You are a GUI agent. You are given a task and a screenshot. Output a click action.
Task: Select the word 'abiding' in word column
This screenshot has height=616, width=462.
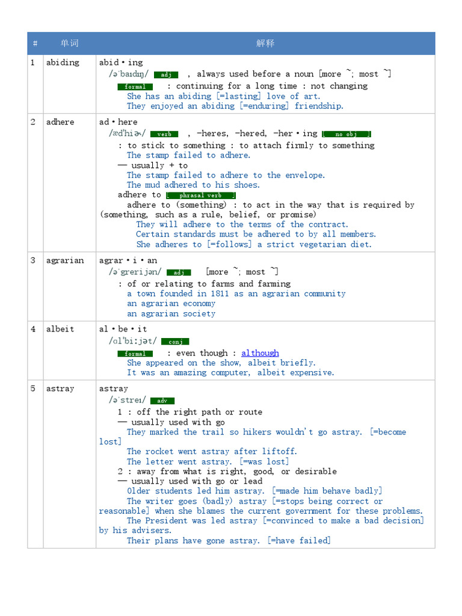coord(63,62)
